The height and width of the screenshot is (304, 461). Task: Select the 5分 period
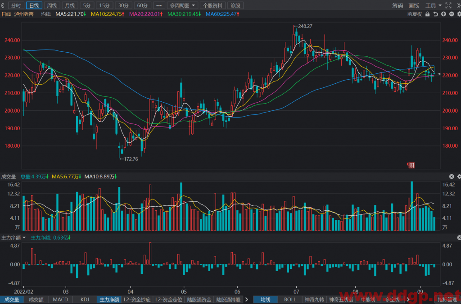click(x=87, y=5)
